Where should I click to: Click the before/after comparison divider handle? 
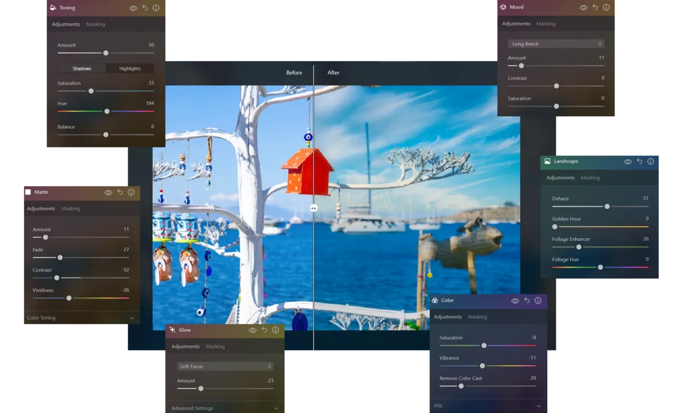pyautogui.click(x=313, y=208)
